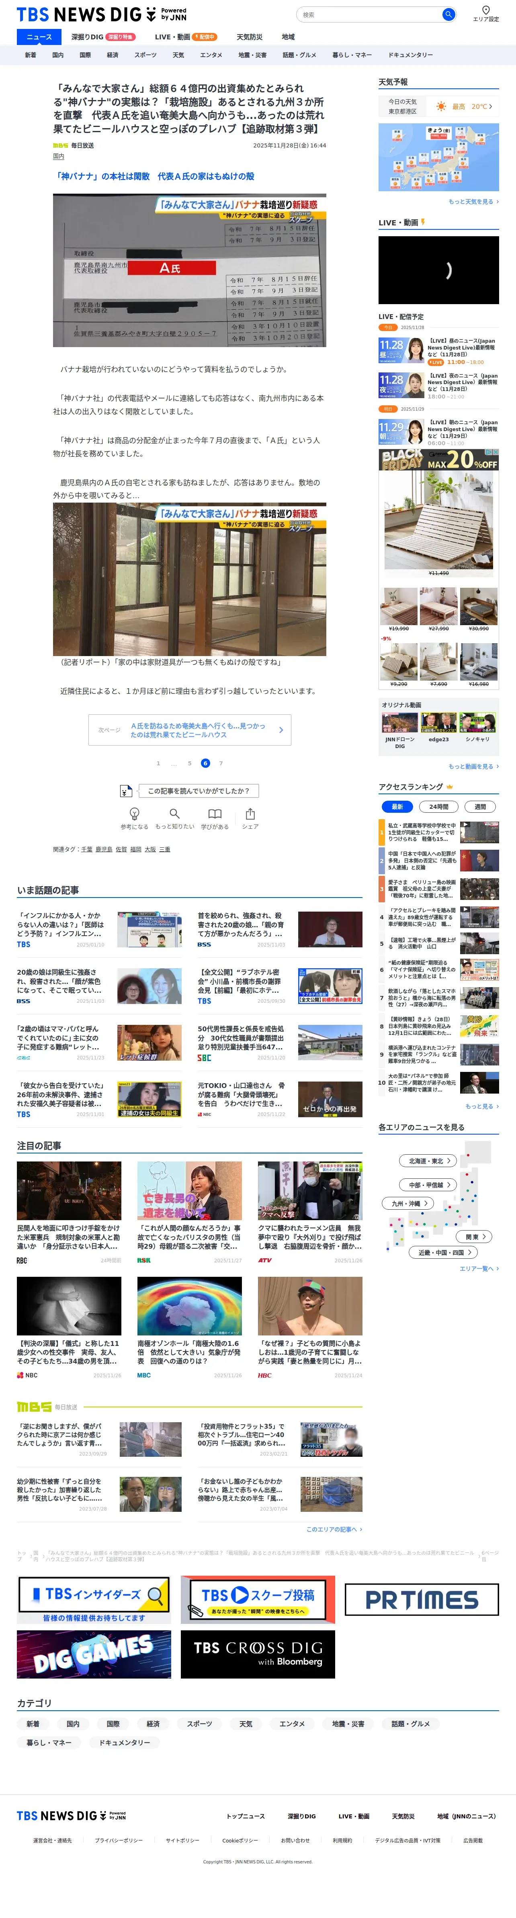The width and height of the screenshot is (516, 1918).
Task: Open 国際 in the top category bar
Action: [x=85, y=55]
